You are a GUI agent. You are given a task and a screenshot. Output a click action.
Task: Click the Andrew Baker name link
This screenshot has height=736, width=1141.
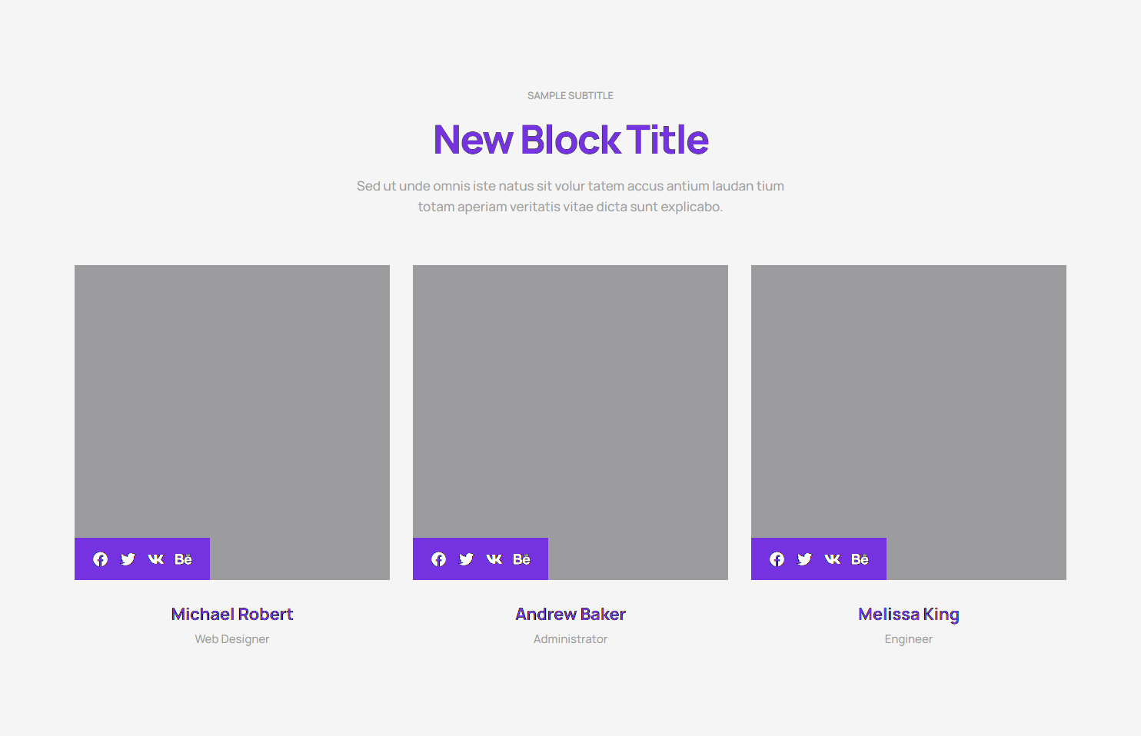click(x=570, y=614)
